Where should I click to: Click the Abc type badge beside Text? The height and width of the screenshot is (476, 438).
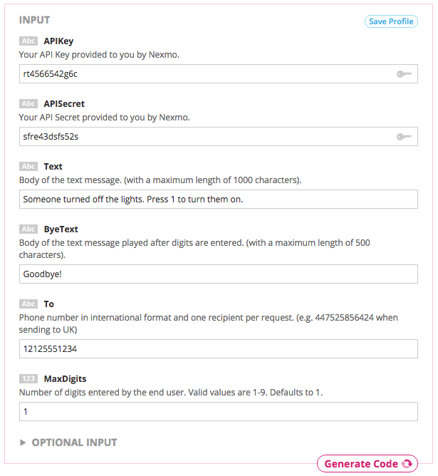28,167
